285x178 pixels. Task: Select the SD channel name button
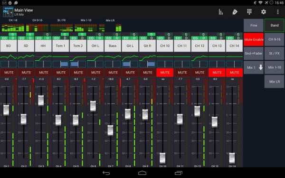click(x=26, y=46)
